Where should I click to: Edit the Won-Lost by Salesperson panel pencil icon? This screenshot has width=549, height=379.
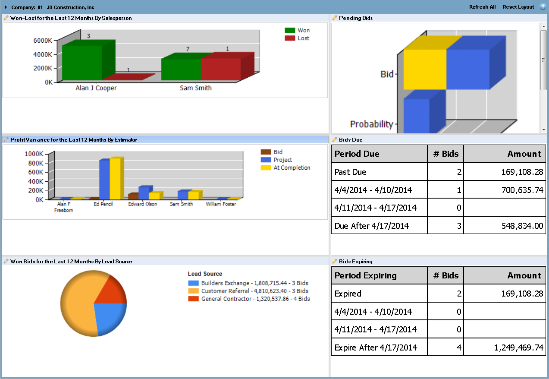click(x=6, y=18)
